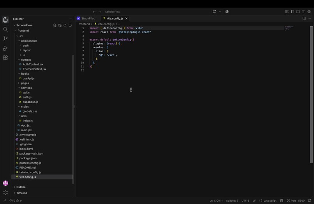The width and height of the screenshot is (314, 204).
Task: Refresh the Explorer file tree
Action: point(65,25)
